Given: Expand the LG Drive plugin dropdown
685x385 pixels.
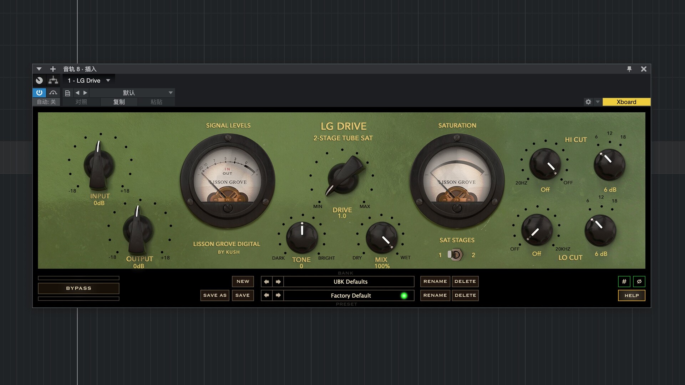Looking at the screenshot, I should (x=108, y=81).
